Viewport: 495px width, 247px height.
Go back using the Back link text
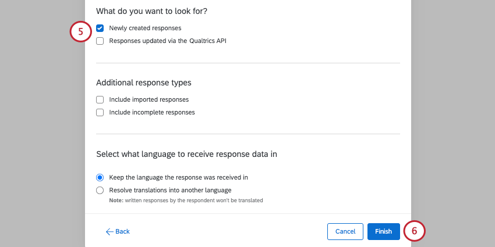122,231
